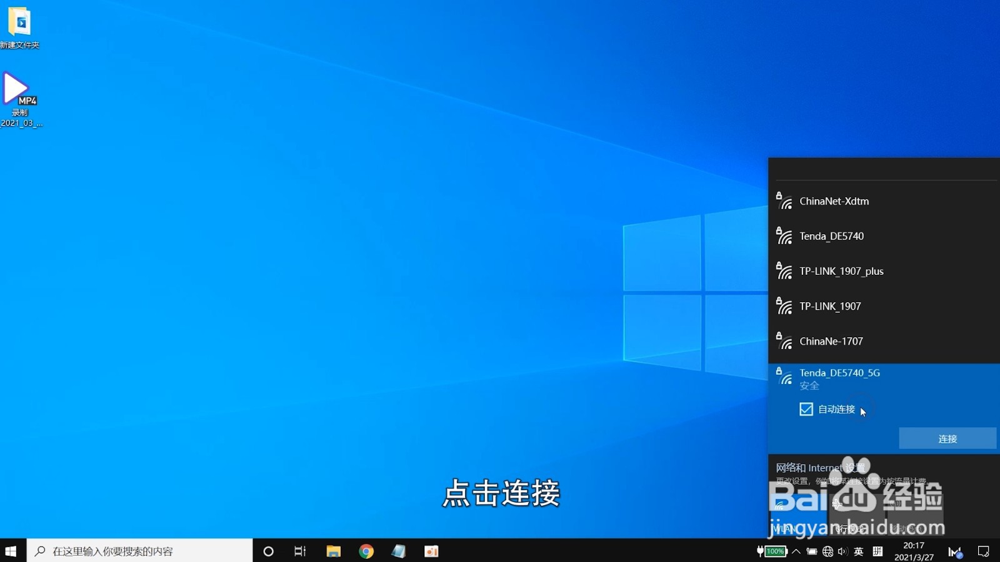Expand hidden icons with the tray chevron
Viewport: 1000px width, 562px height.
(x=796, y=551)
